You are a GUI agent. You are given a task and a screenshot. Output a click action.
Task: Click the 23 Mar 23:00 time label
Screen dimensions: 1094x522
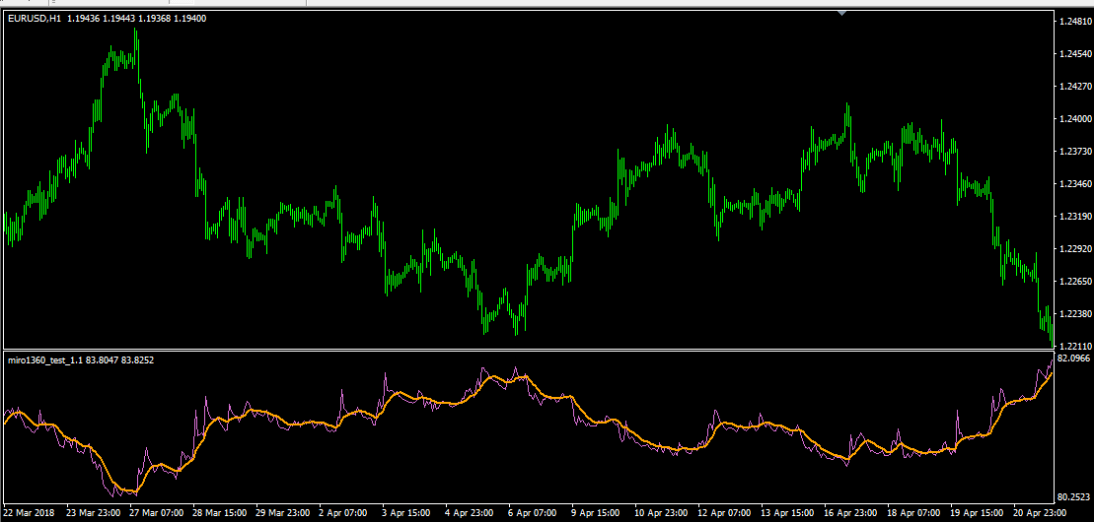coord(94,512)
